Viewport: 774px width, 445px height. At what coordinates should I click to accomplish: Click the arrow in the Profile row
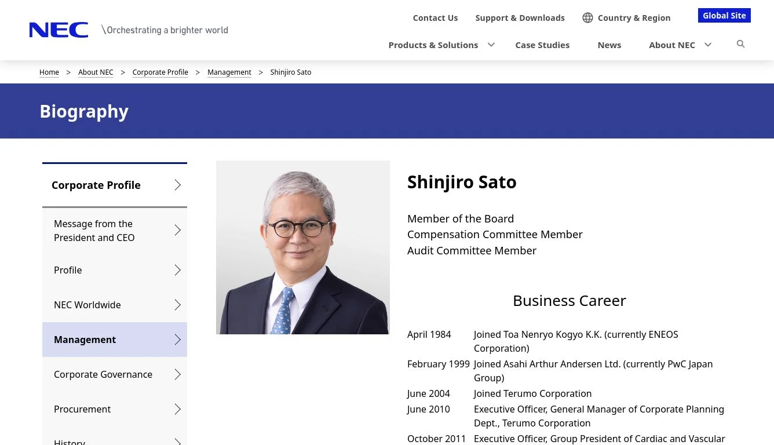pos(178,270)
